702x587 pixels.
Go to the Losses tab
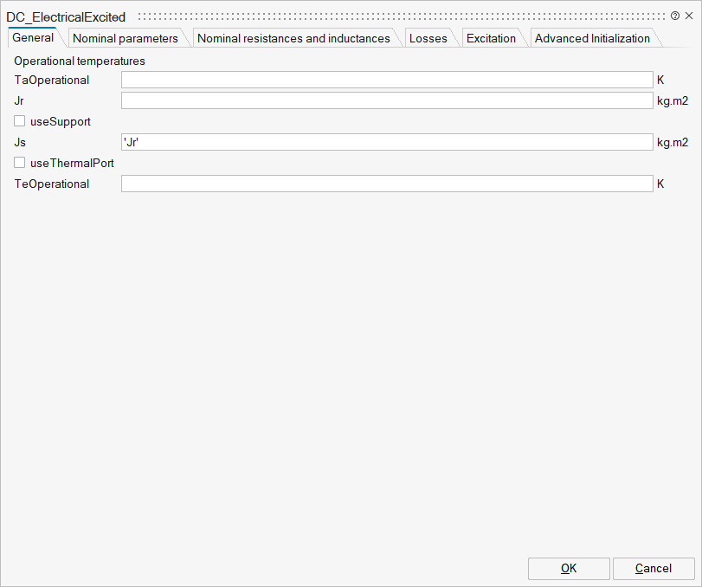(428, 38)
